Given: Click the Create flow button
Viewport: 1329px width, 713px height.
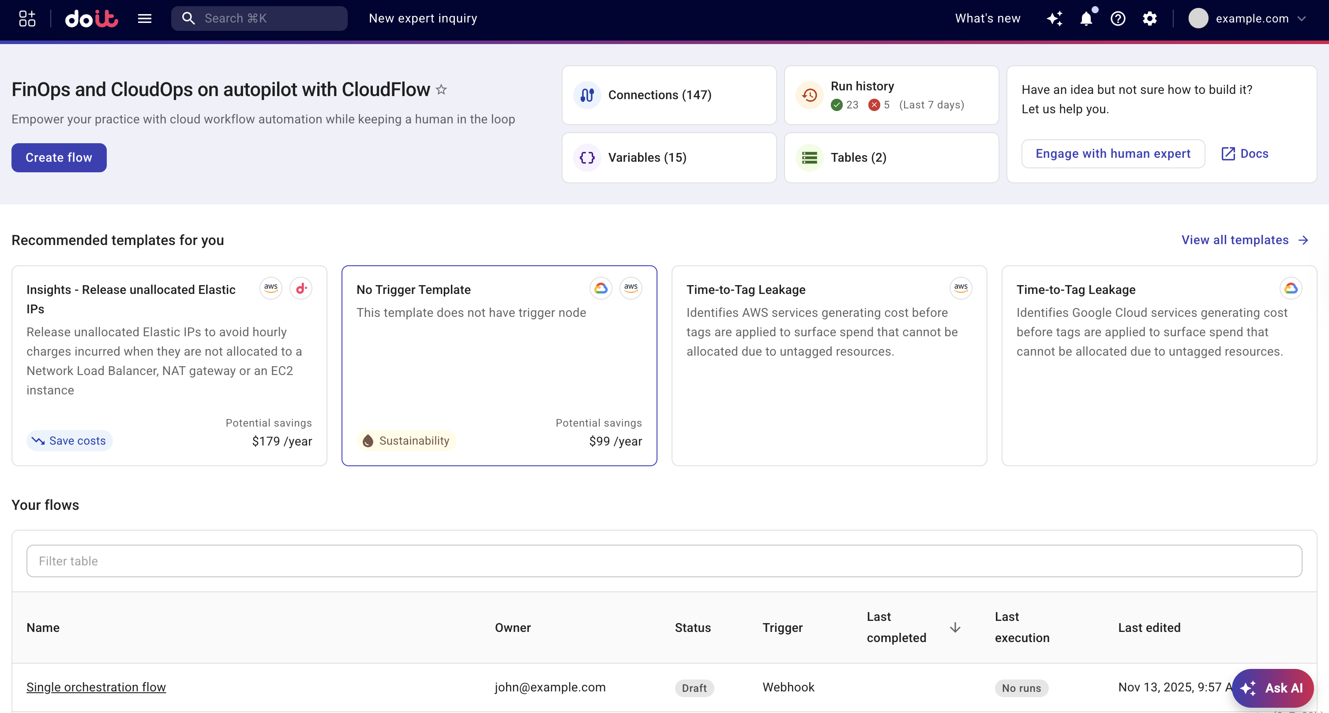Looking at the screenshot, I should point(58,157).
